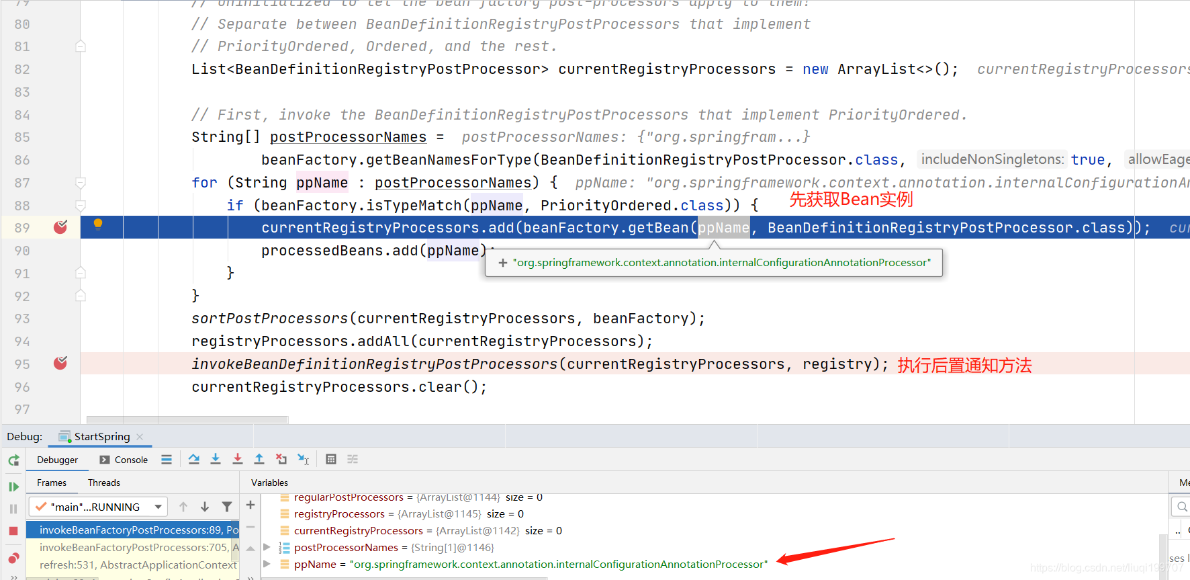Pause the running program
This screenshot has width=1190, height=580.
[x=13, y=509]
